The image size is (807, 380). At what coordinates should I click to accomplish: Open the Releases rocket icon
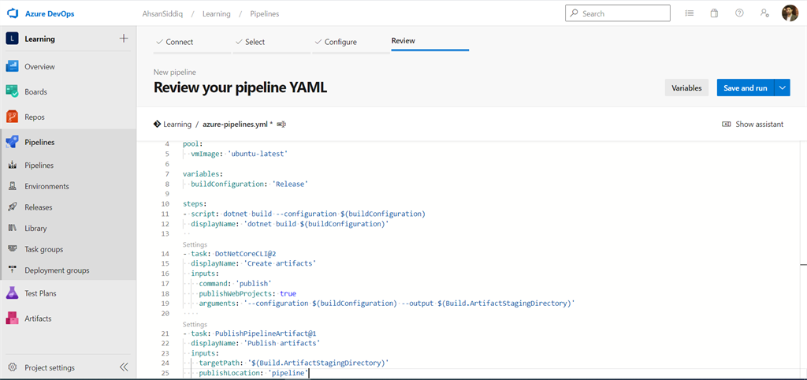tap(13, 207)
